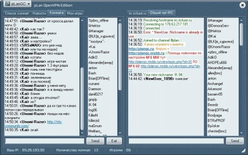Send the room chat message
The image size is (248, 155).
pyautogui.click(x=95, y=141)
